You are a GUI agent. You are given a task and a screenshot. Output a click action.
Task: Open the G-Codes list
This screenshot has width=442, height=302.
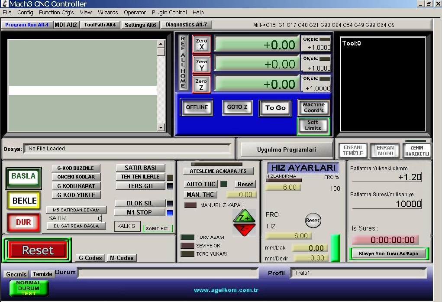pos(90,258)
